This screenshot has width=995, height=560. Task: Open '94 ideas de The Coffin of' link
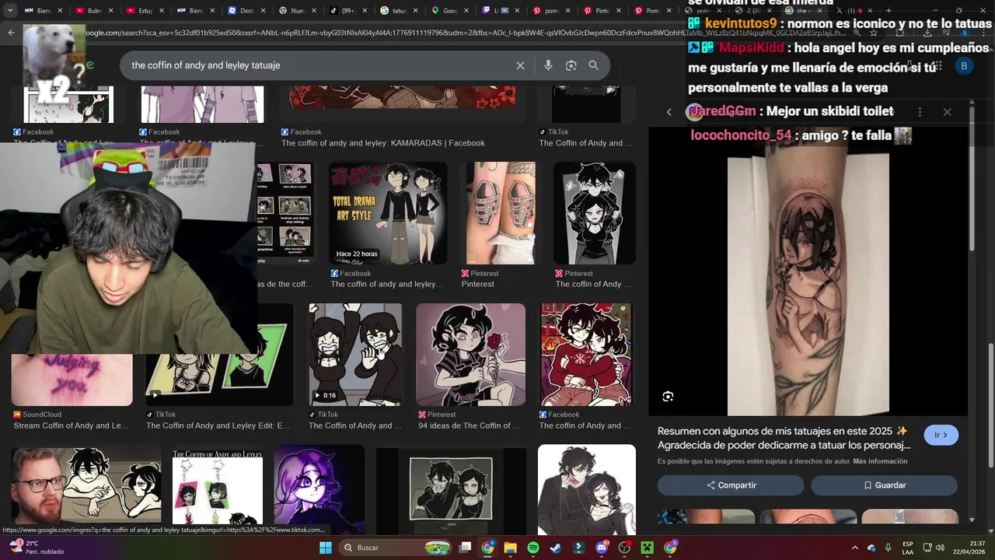pyautogui.click(x=469, y=425)
